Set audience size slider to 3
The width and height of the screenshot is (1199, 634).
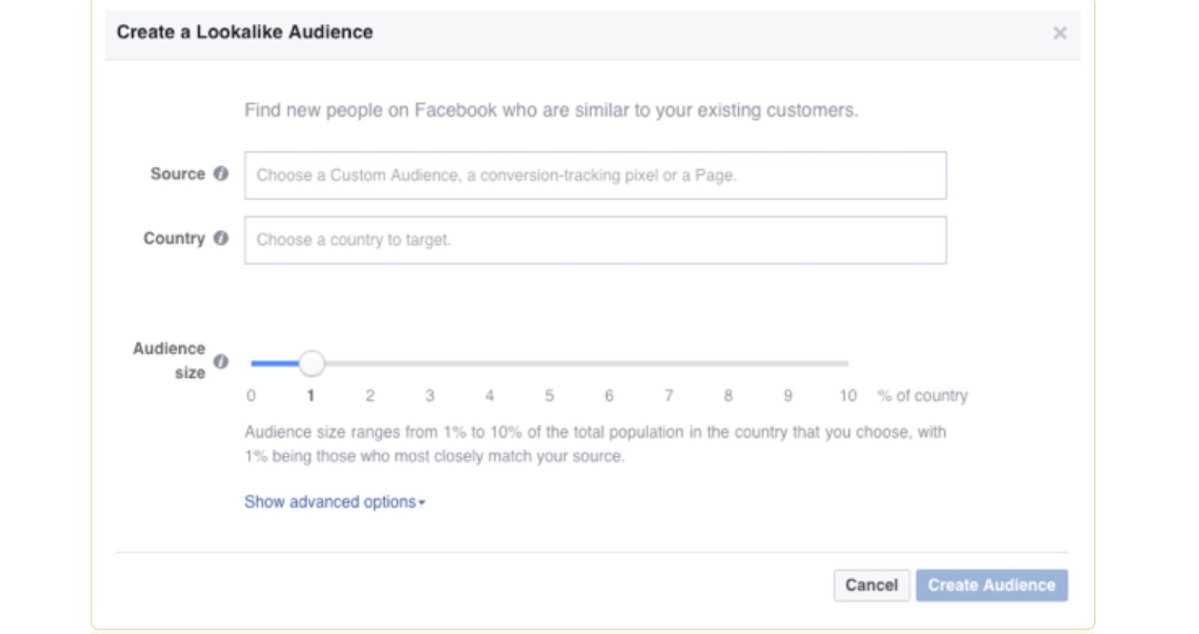430,364
